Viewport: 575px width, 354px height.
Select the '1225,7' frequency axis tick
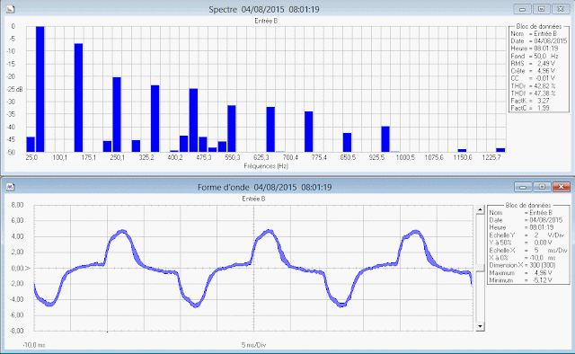tap(491, 157)
